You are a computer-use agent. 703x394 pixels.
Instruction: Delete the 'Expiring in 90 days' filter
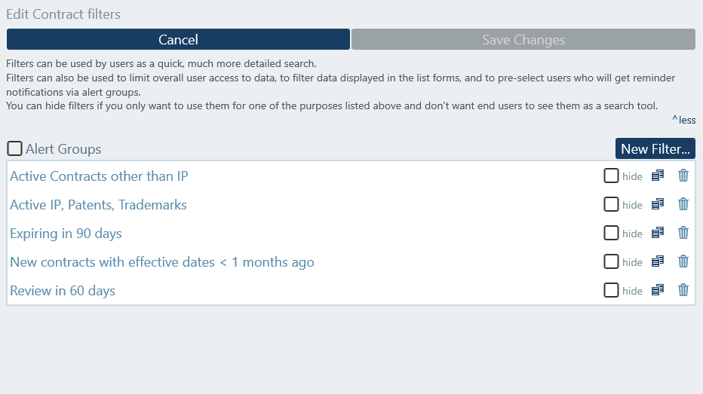pos(683,233)
